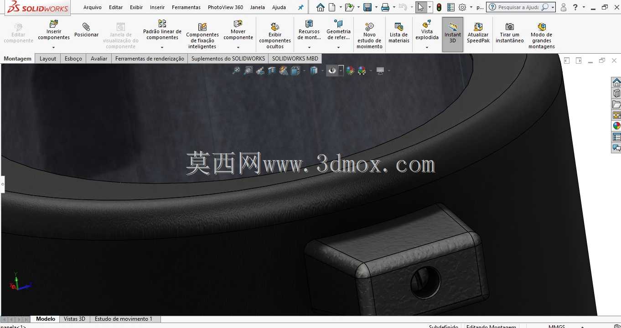Open SOLIDWORKS Resources home task pane tab
This screenshot has width=621, height=328.
pos(616,82)
